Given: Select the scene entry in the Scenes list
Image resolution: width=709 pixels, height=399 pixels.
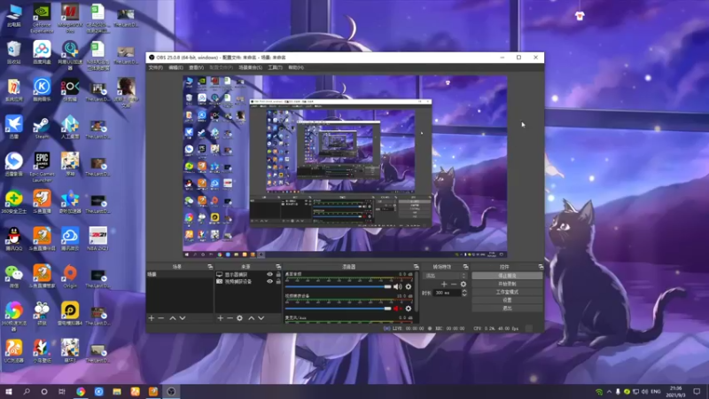Looking at the screenshot, I should [179, 274].
